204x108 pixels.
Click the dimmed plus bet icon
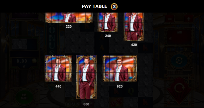point(189,19)
